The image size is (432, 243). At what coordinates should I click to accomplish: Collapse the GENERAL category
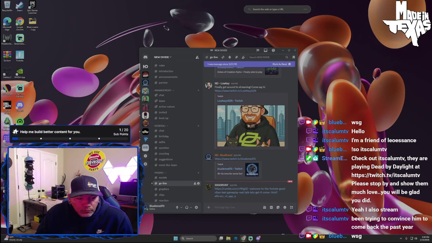click(161, 126)
